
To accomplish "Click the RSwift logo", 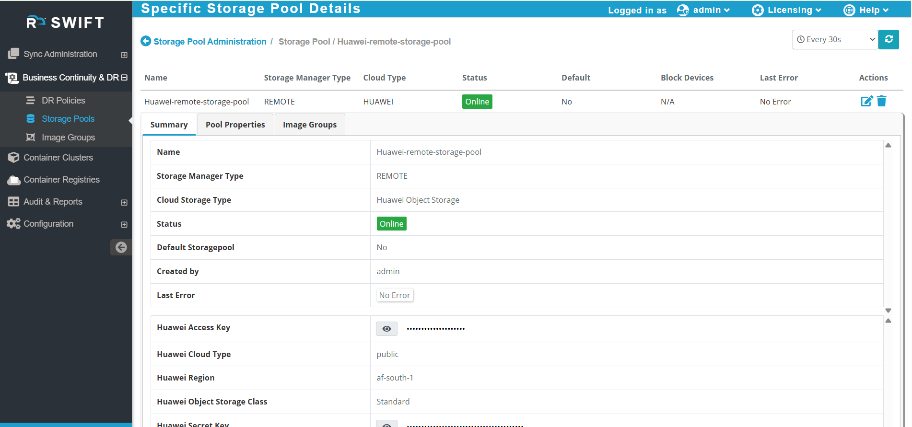I will 65,22.
